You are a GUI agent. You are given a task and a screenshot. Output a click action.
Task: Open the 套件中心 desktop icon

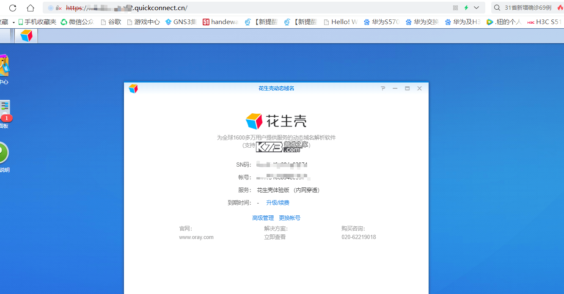(4, 70)
